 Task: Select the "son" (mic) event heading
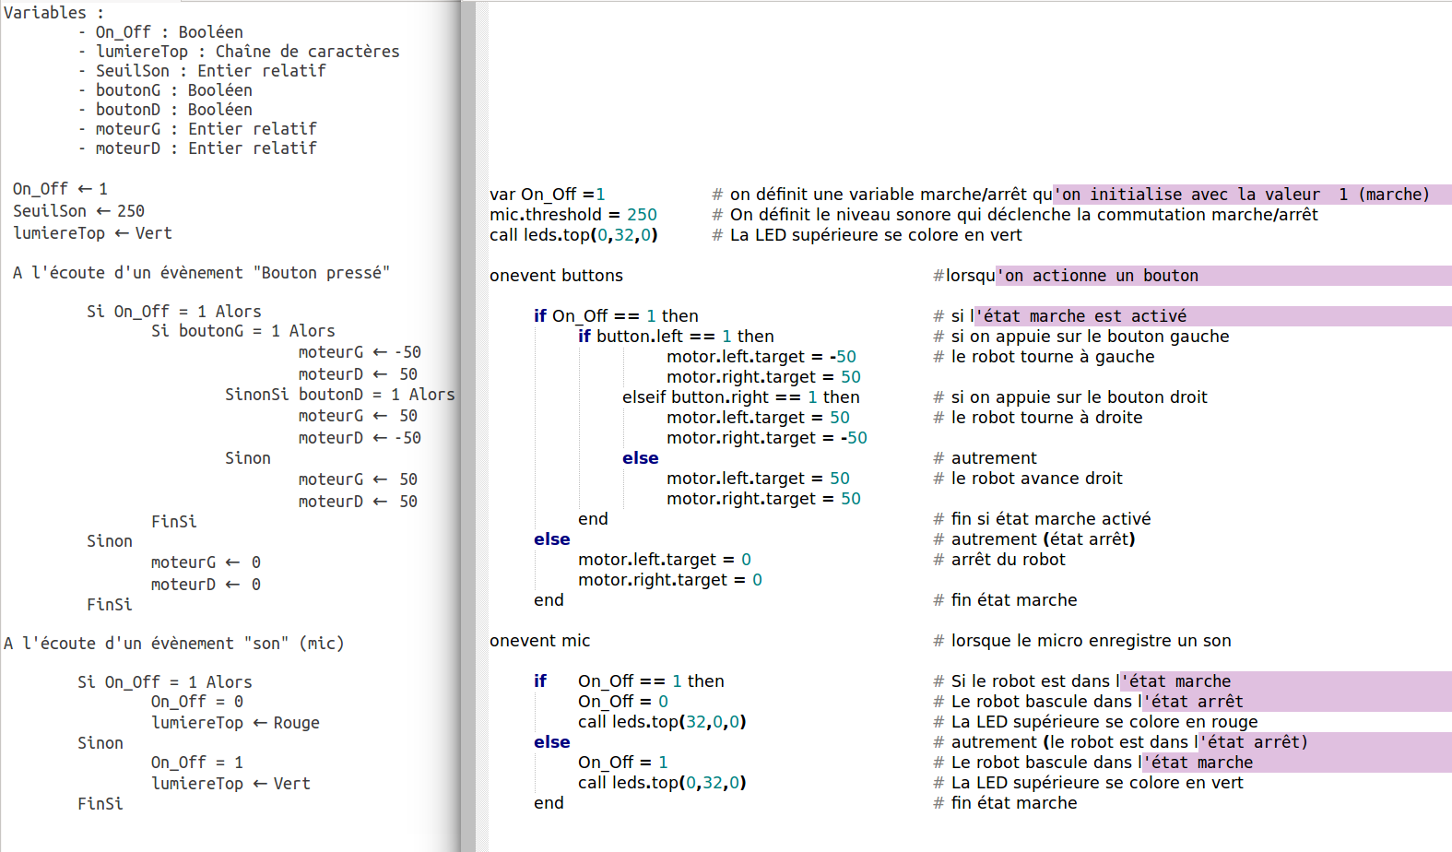pyautogui.click(x=173, y=644)
